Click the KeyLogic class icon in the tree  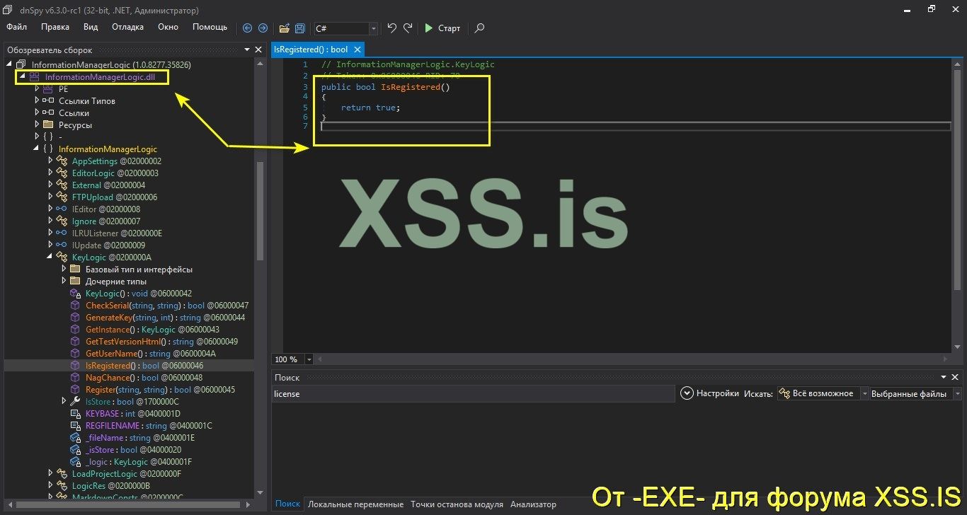pos(63,257)
